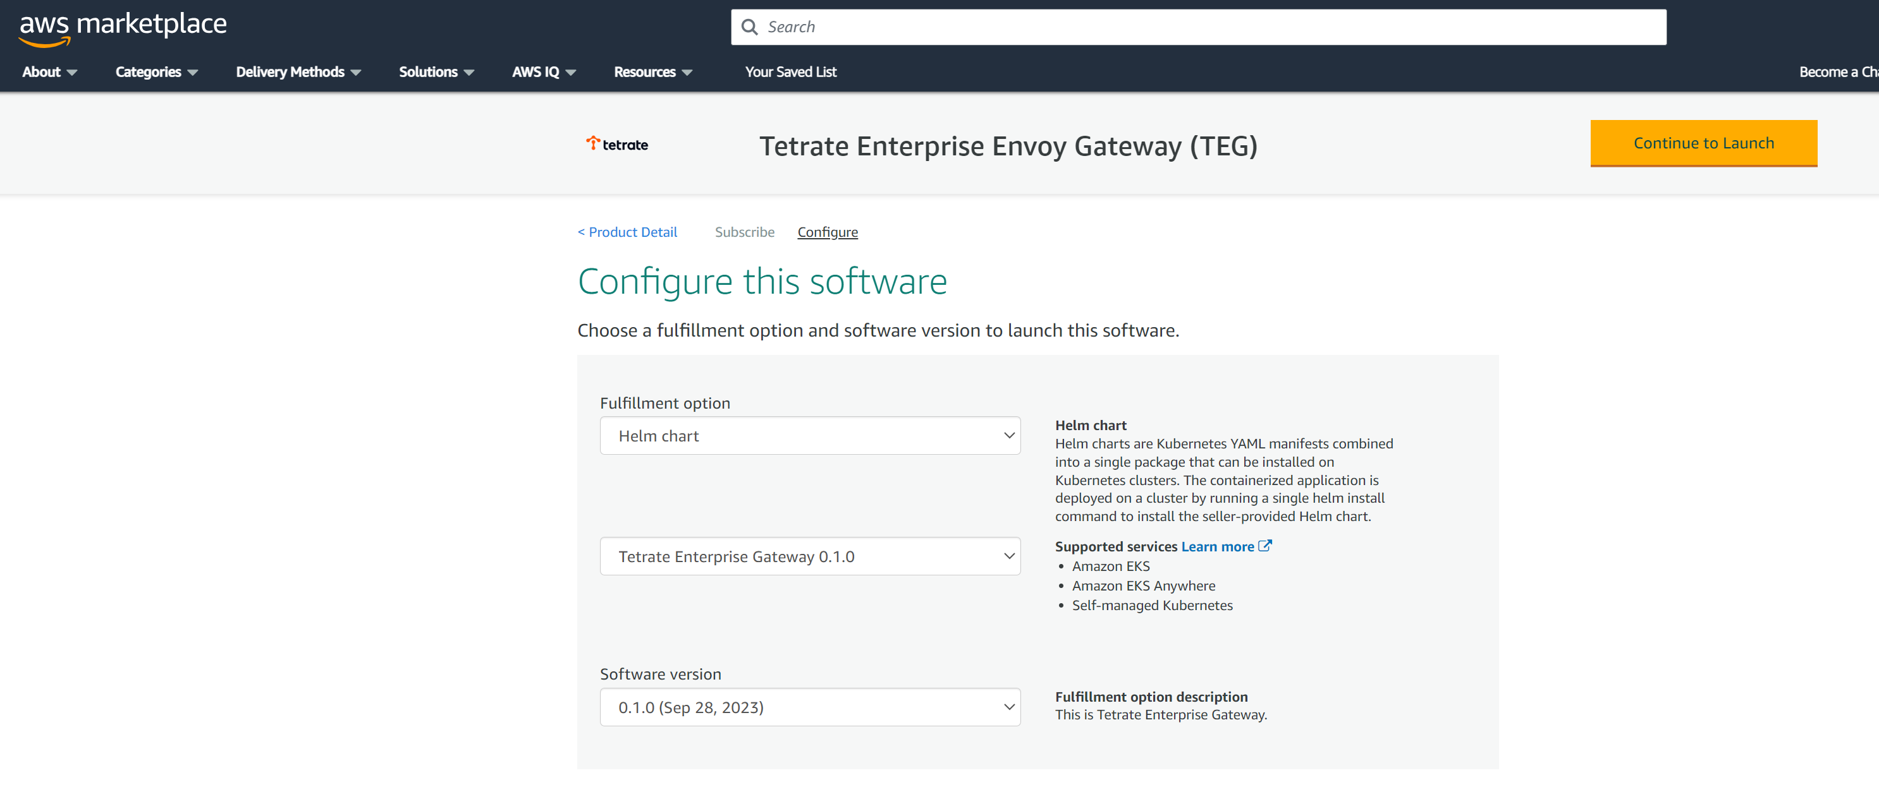Select the Subscribe step
1879x792 pixels.
pos(744,232)
